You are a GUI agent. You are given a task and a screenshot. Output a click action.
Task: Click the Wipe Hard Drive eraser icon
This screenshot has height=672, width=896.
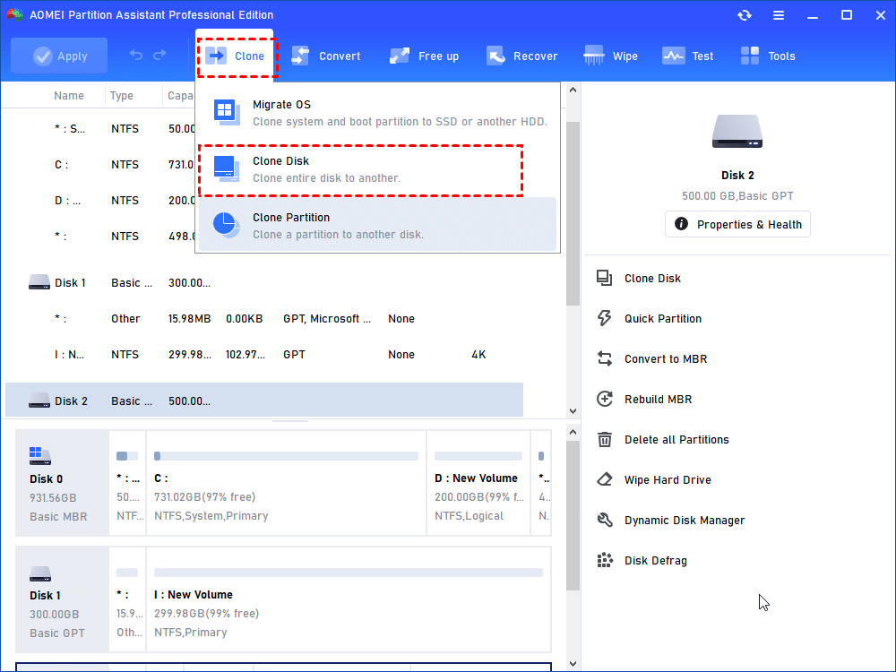tap(605, 479)
